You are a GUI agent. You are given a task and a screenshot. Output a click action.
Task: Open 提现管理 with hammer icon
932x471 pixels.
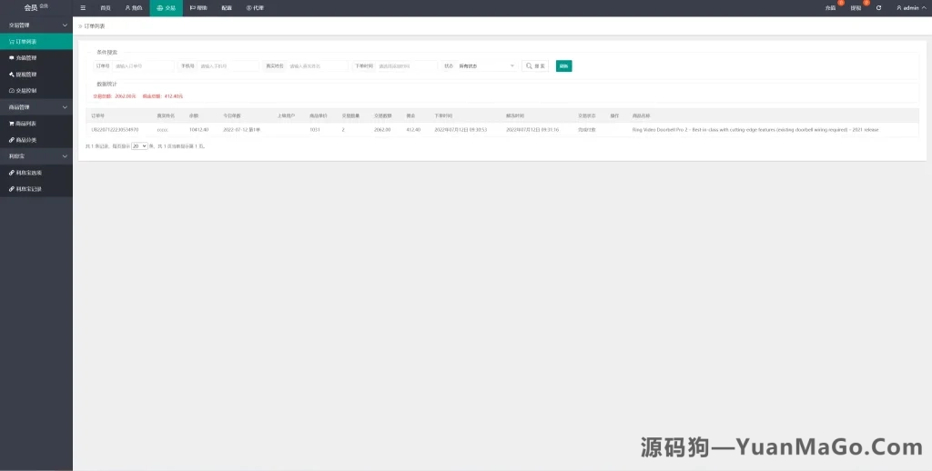tap(36, 75)
